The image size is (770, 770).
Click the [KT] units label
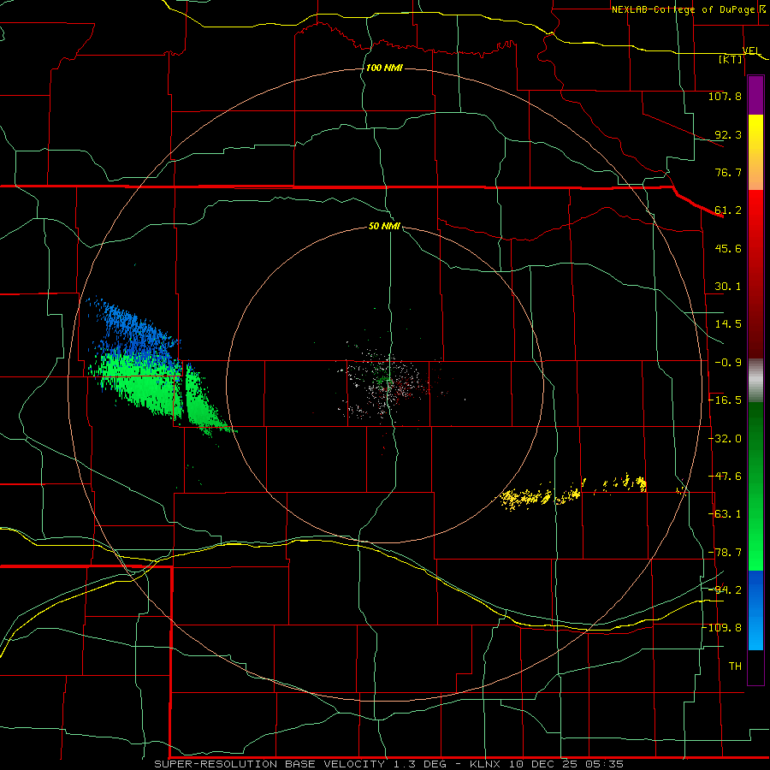[731, 59]
